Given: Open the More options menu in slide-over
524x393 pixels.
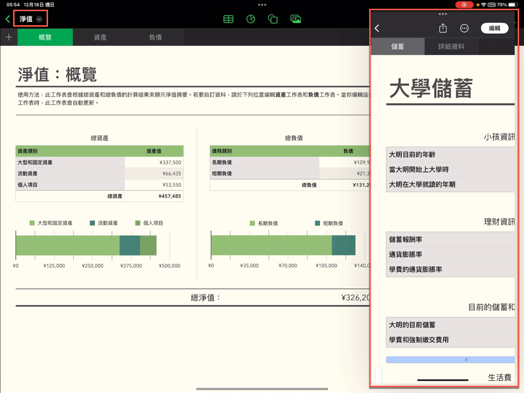Looking at the screenshot, I should (x=464, y=29).
